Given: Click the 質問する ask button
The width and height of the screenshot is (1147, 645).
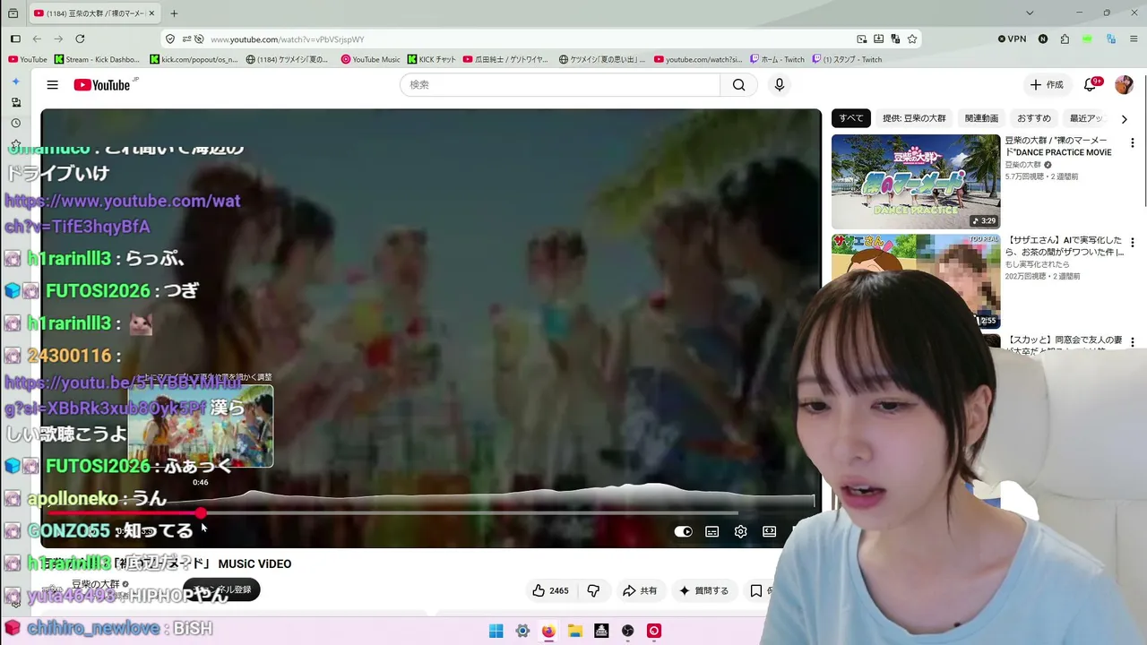Looking at the screenshot, I should click(x=704, y=590).
